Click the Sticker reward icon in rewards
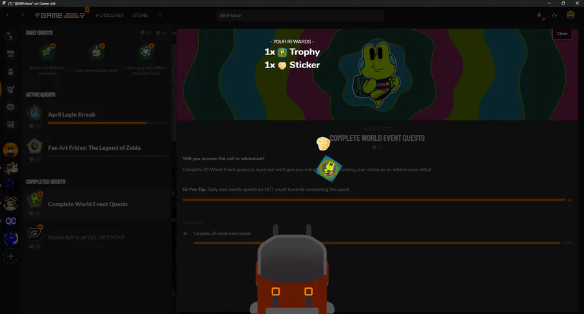Image resolution: width=584 pixels, height=314 pixels. pyautogui.click(x=282, y=66)
